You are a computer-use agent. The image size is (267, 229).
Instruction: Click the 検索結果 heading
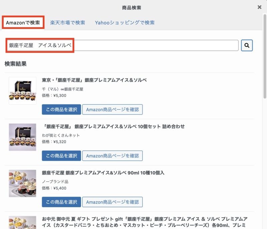15,64
